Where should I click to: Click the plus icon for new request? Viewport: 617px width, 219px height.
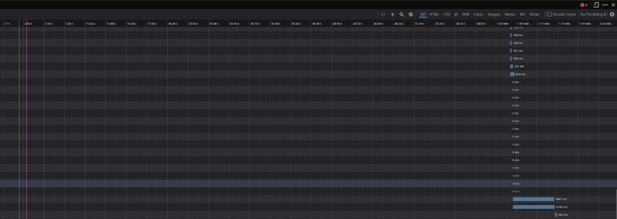(392, 14)
